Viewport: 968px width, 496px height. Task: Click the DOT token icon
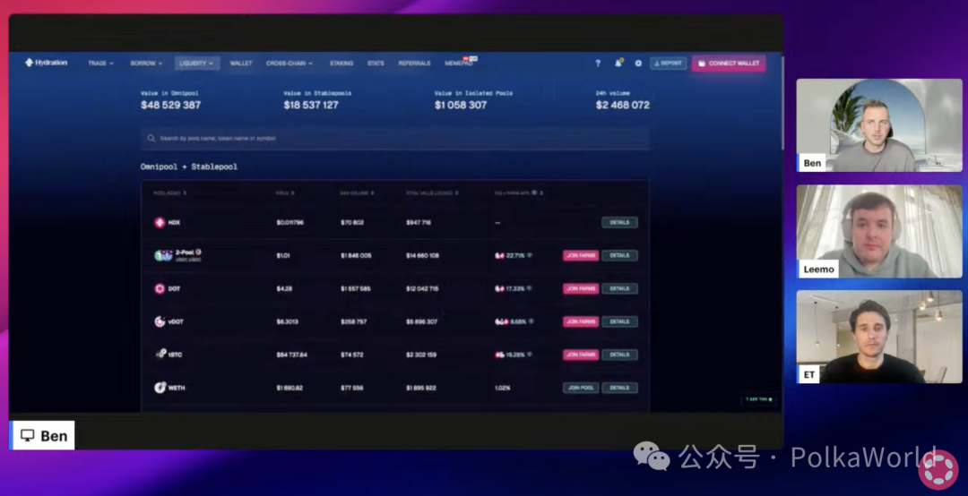pos(160,288)
